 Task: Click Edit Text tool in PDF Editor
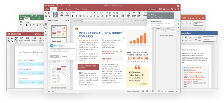(123, 15)
